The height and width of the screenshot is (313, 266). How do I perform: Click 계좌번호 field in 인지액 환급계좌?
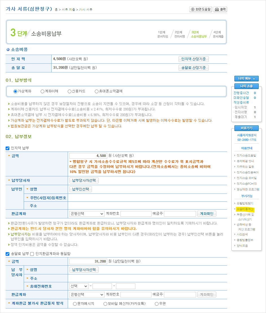coord(136,214)
